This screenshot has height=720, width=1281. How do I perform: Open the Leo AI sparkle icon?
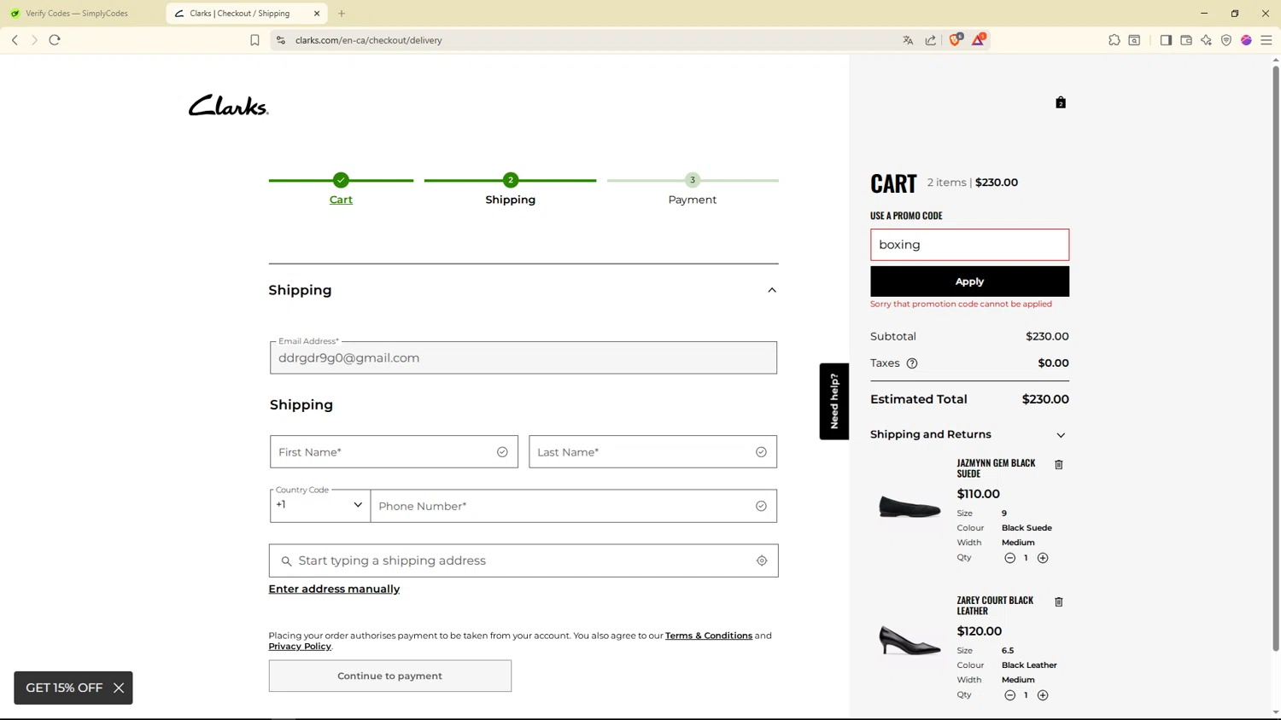pyautogui.click(x=1206, y=40)
